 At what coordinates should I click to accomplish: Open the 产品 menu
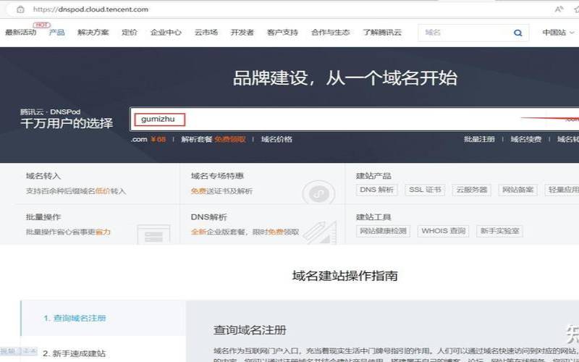[57, 33]
